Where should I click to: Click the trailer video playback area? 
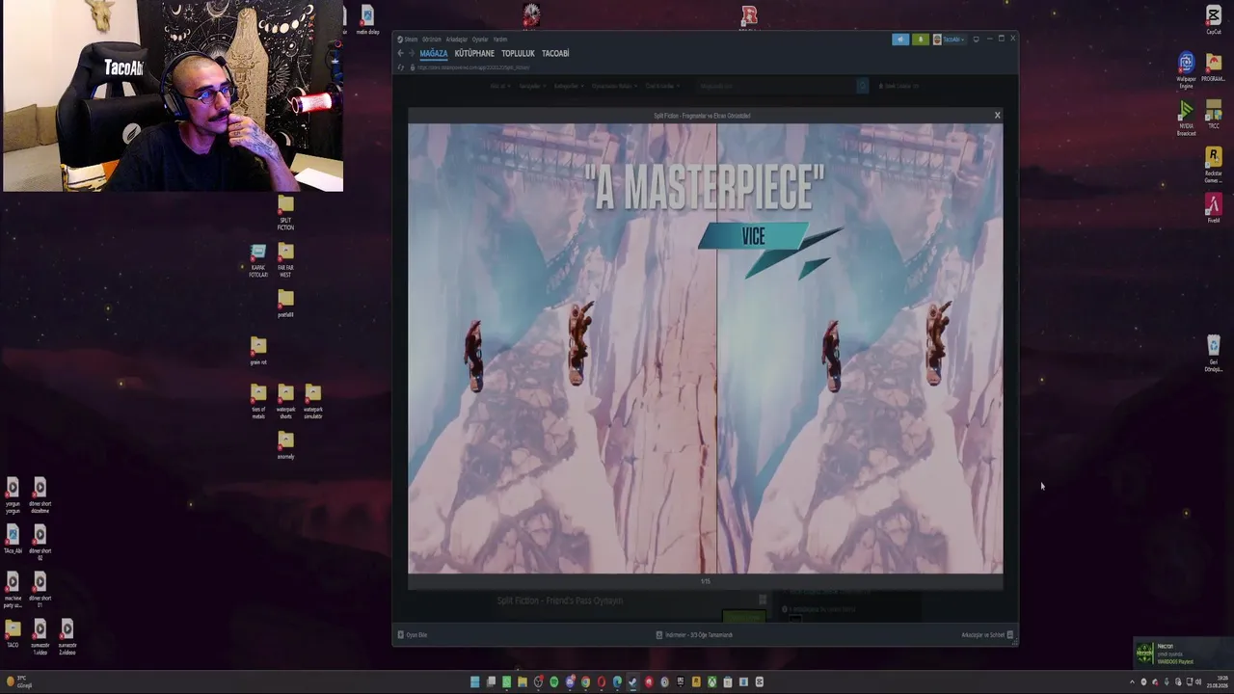(x=705, y=348)
